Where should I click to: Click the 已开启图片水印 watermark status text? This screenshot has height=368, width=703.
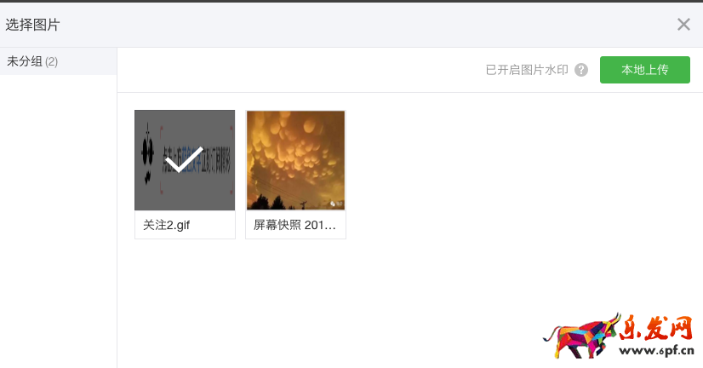[x=527, y=70]
